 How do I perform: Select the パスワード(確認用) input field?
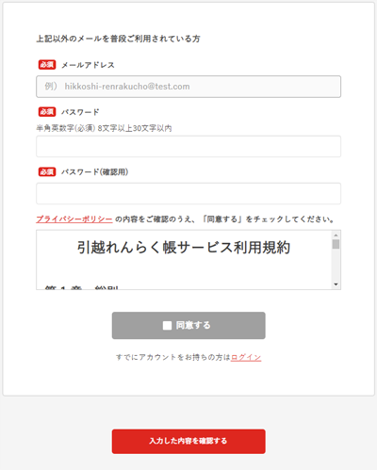tap(188, 193)
